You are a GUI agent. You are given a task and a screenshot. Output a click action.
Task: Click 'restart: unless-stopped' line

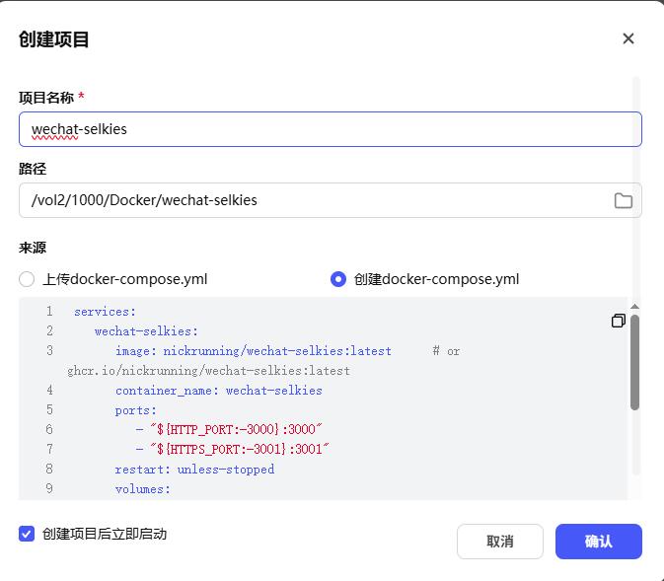click(194, 470)
